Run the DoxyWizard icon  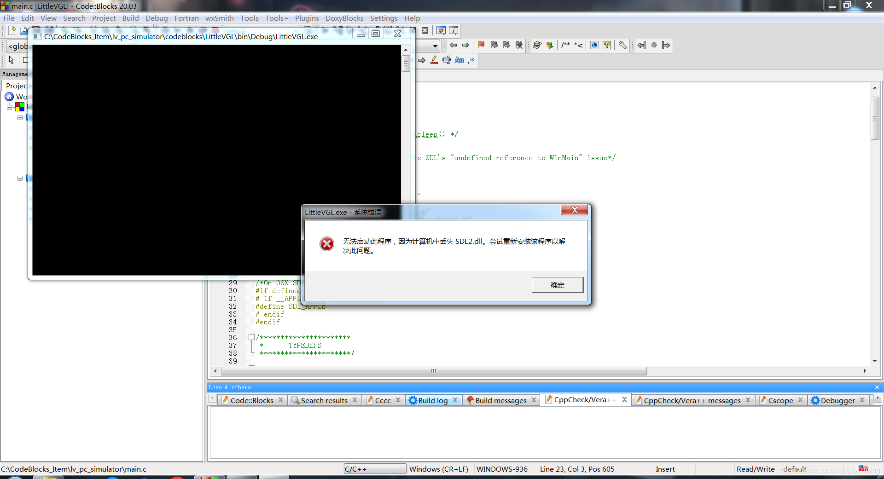[x=537, y=45]
